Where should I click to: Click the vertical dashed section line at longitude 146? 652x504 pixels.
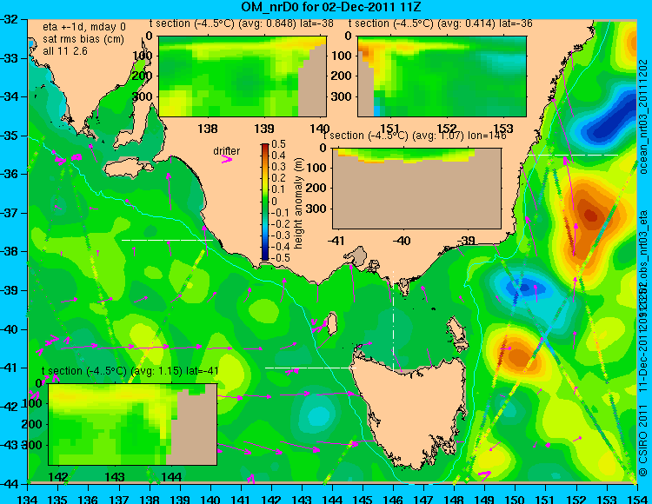coord(393,321)
